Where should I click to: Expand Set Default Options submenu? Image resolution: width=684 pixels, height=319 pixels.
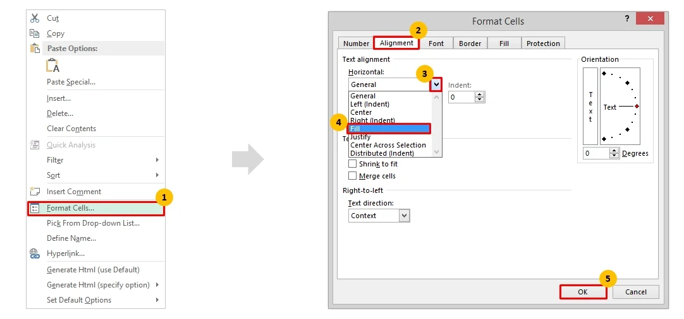pos(157,300)
